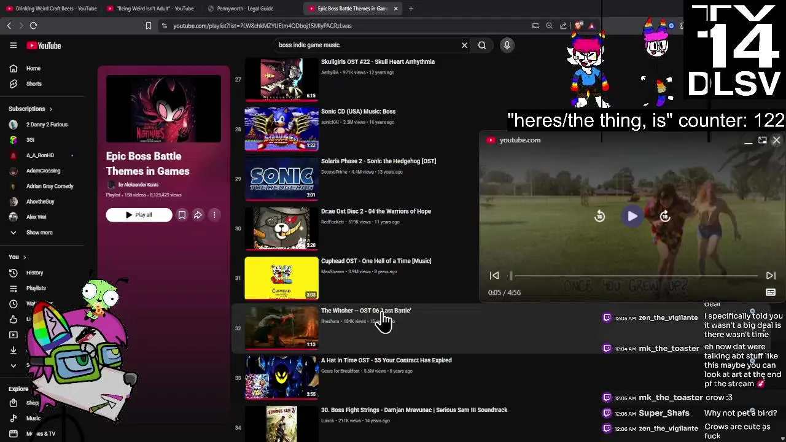Reload the page with the refresh icon
Screen dimensions: 786x442
[x=34, y=26]
